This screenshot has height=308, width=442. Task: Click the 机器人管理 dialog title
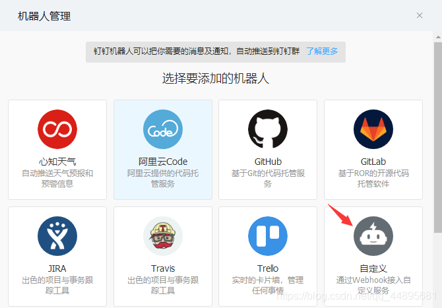tap(44, 16)
